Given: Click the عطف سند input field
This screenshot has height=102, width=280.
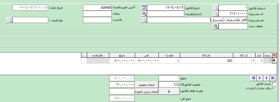Looking at the screenshot, I should pos(233,27).
